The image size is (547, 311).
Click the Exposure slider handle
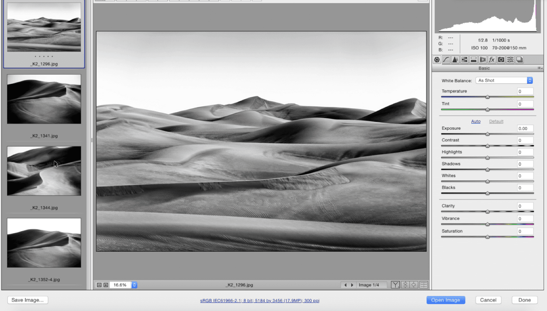click(487, 134)
